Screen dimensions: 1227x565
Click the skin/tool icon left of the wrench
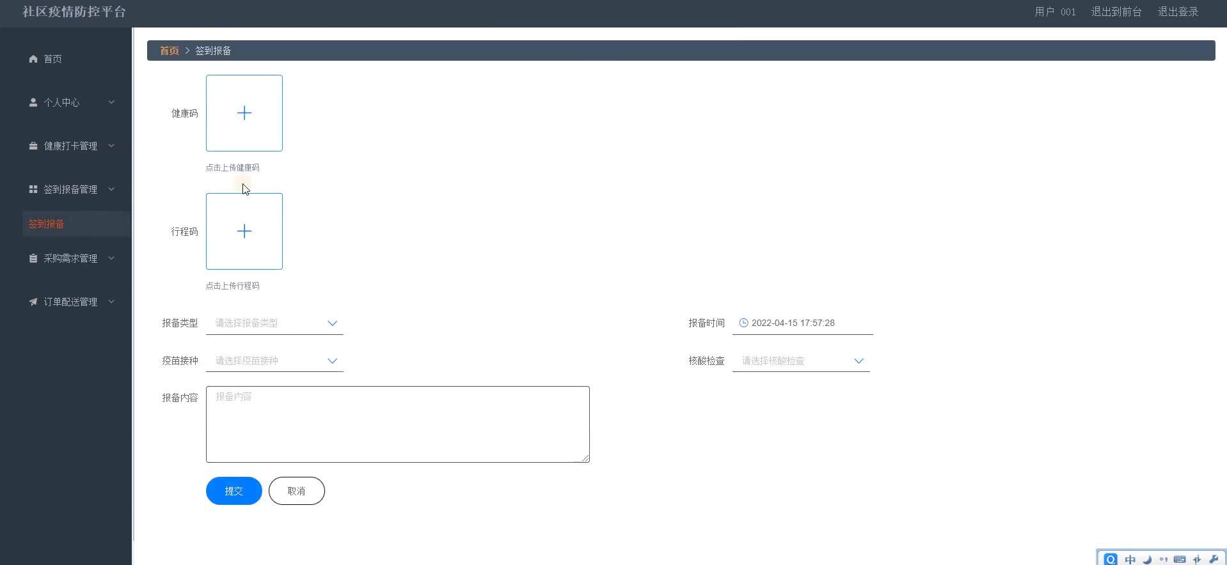click(x=1197, y=559)
